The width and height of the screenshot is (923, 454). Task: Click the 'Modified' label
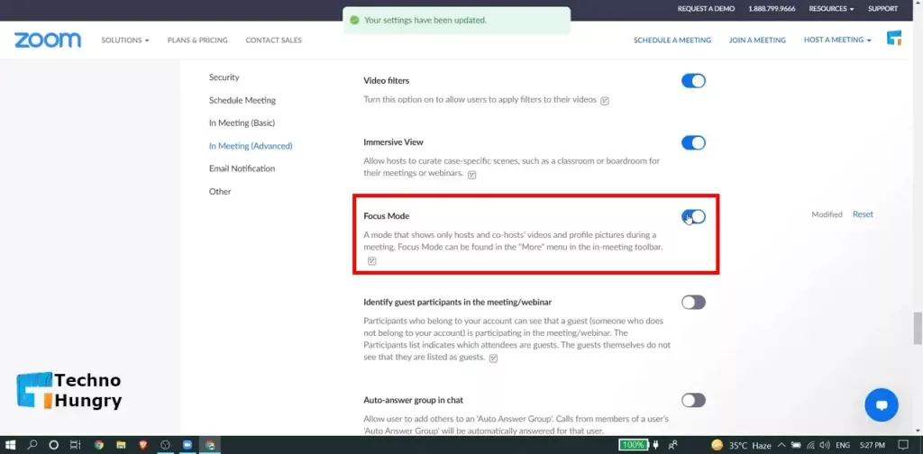click(827, 214)
